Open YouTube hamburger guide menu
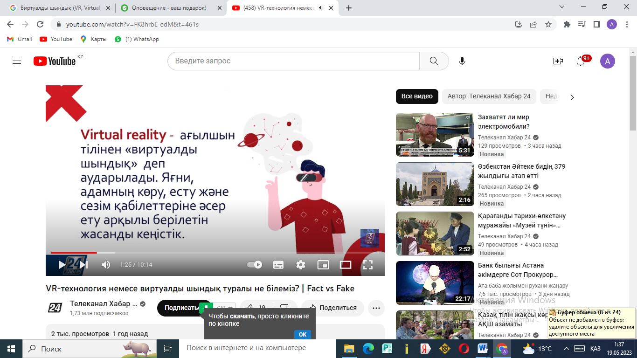Screen dimensions: 637x358 17,61
